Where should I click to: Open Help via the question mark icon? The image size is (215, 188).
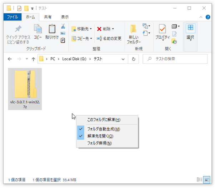(208, 17)
